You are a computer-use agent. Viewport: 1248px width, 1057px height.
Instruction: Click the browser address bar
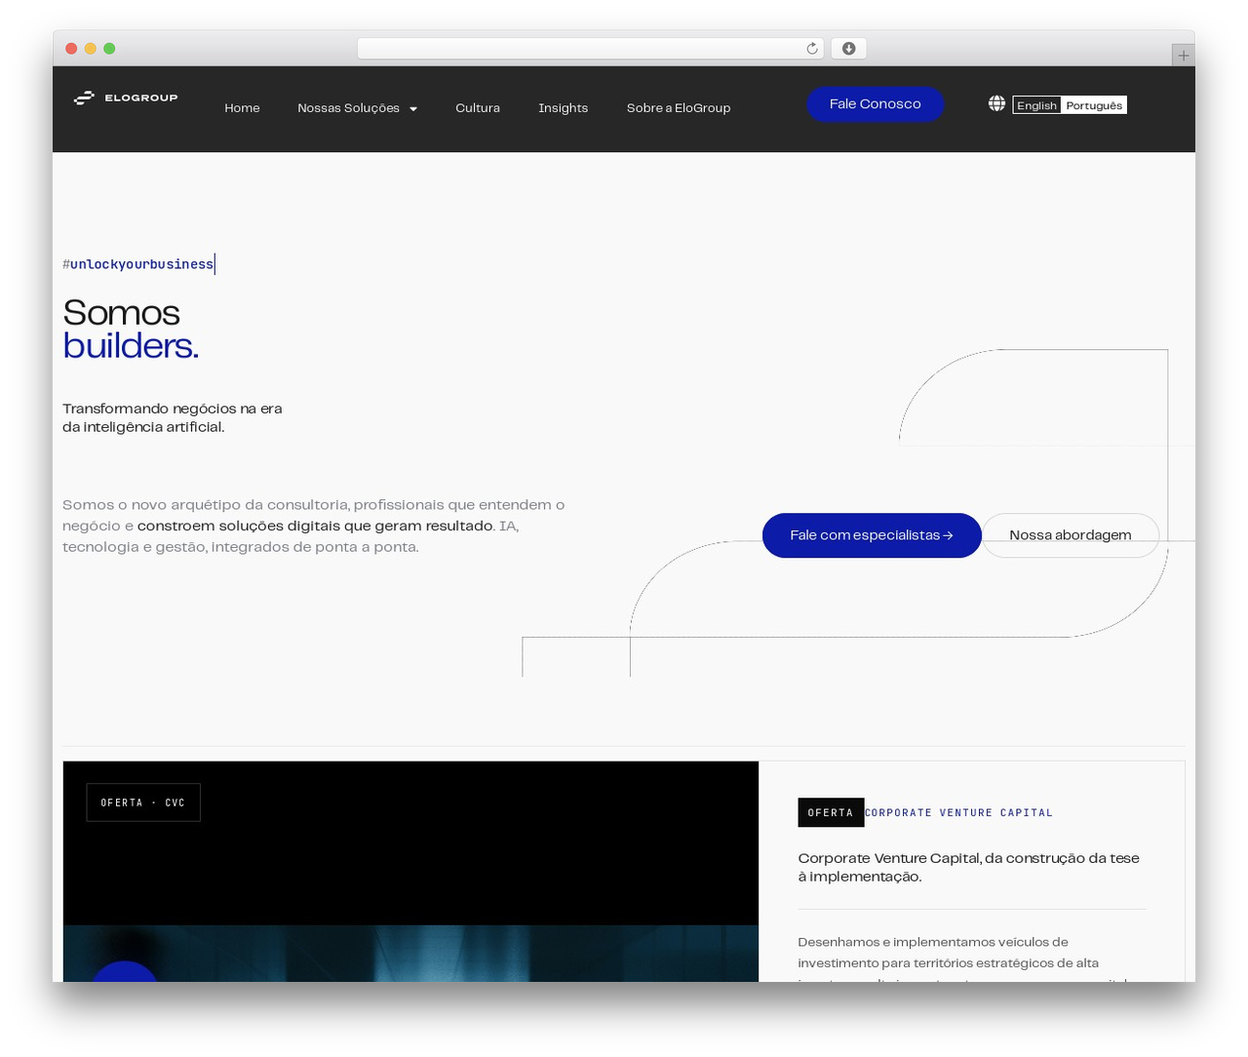point(591,49)
